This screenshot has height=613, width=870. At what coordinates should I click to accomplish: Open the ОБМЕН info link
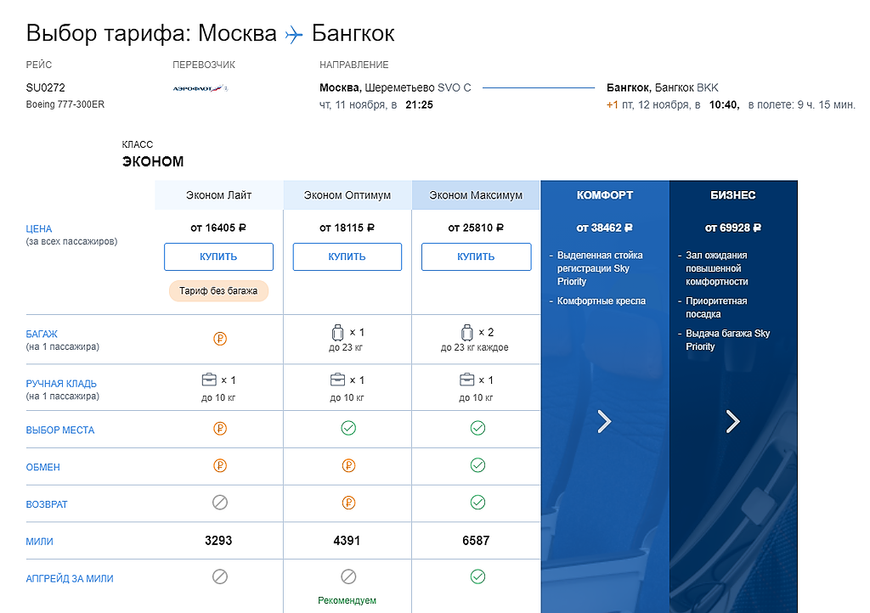point(42,467)
